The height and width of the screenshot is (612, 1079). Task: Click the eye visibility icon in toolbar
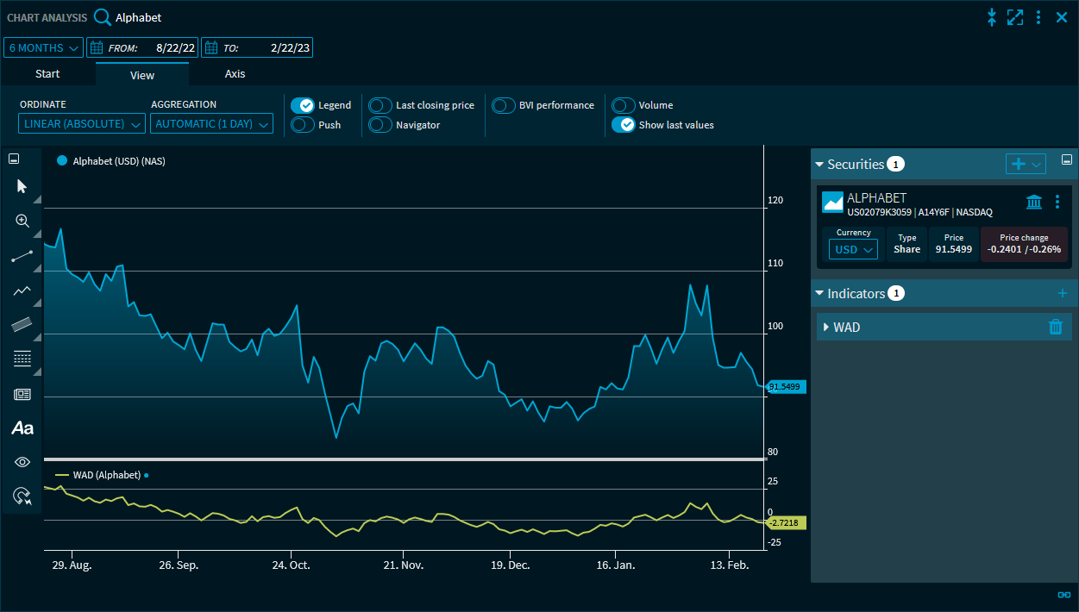pos(22,462)
